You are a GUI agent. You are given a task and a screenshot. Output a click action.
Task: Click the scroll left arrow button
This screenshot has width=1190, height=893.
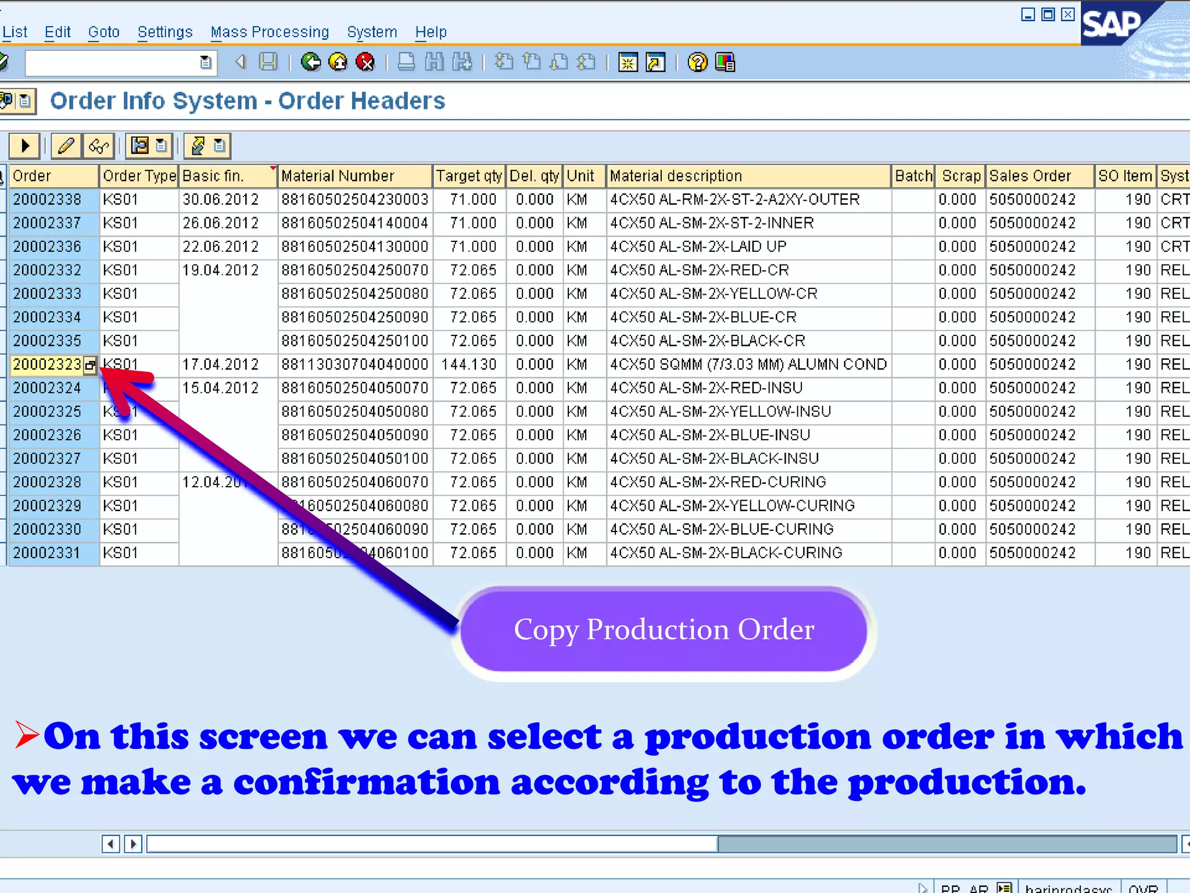point(110,844)
